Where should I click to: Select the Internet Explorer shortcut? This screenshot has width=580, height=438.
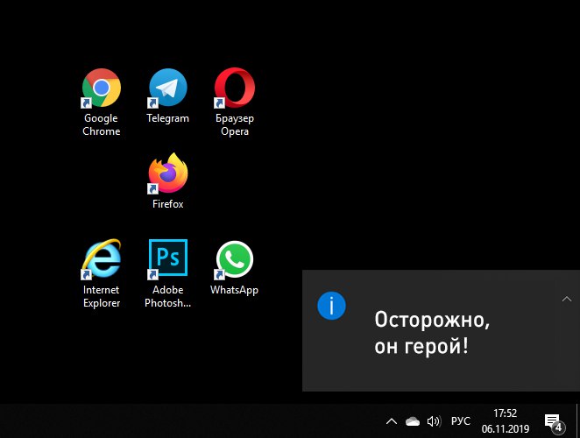coord(102,273)
